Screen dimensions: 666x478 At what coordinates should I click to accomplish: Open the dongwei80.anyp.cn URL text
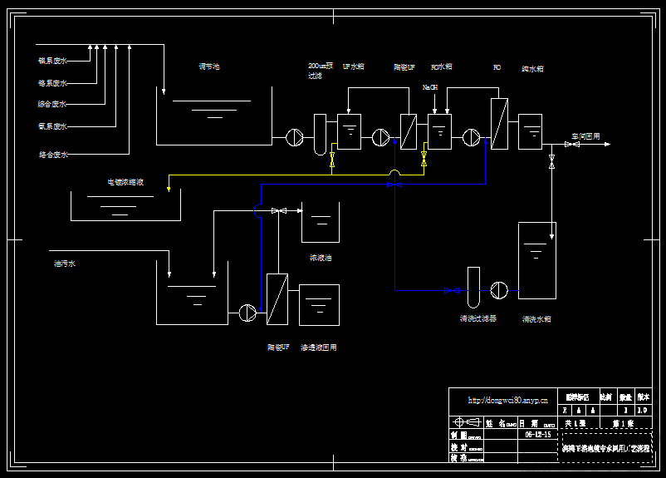tap(507, 400)
